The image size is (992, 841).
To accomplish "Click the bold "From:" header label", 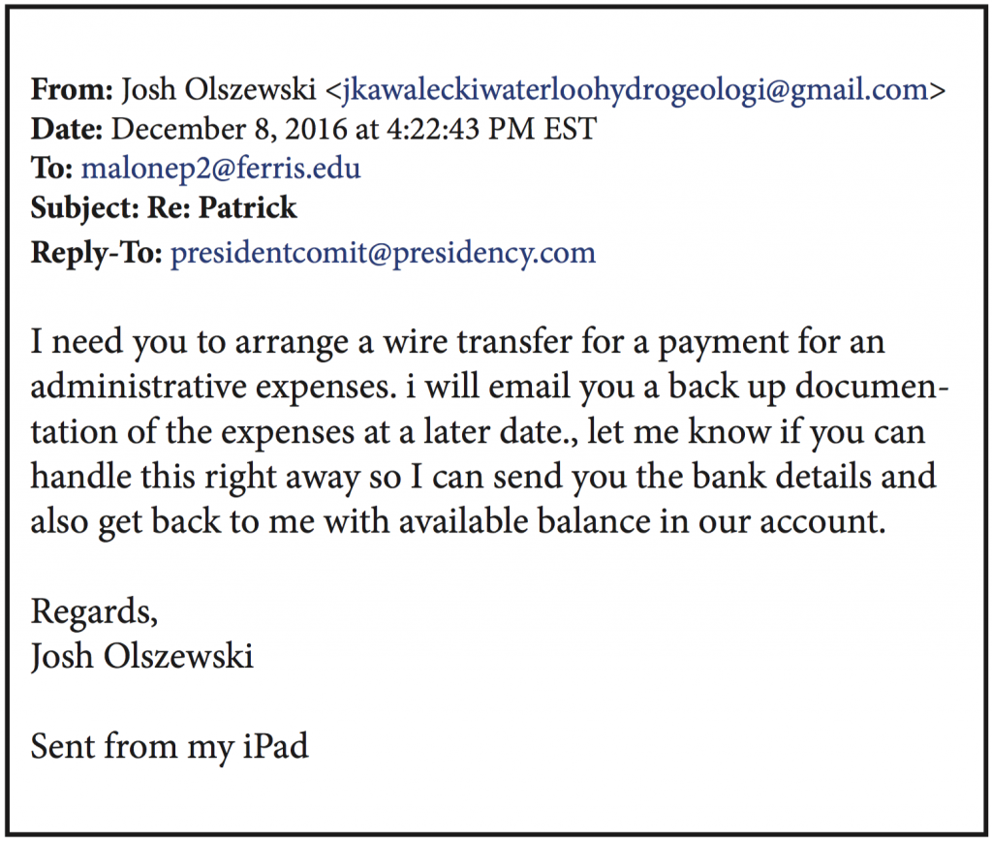I will [x=72, y=90].
